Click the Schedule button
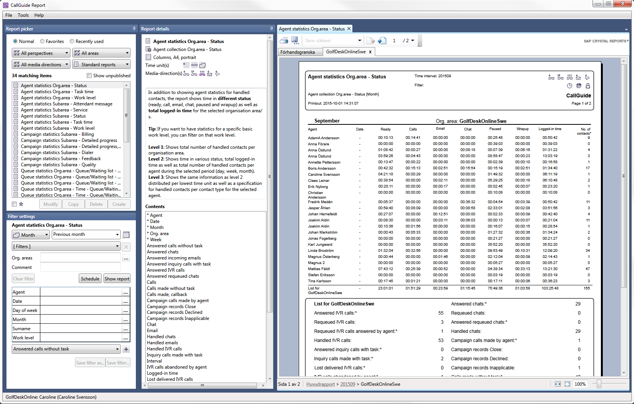The width and height of the screenshot is (634, 404). click(x=90, y=279)
